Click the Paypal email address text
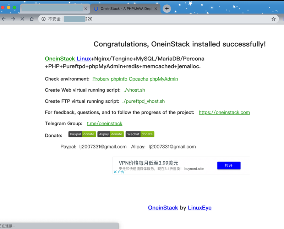 pos(103,147)
